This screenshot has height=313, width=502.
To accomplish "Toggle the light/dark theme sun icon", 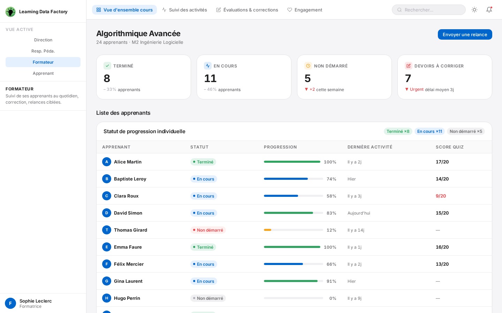I will point(474,10).
